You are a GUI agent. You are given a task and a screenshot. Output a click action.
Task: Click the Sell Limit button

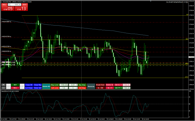[x=55, y=88]
